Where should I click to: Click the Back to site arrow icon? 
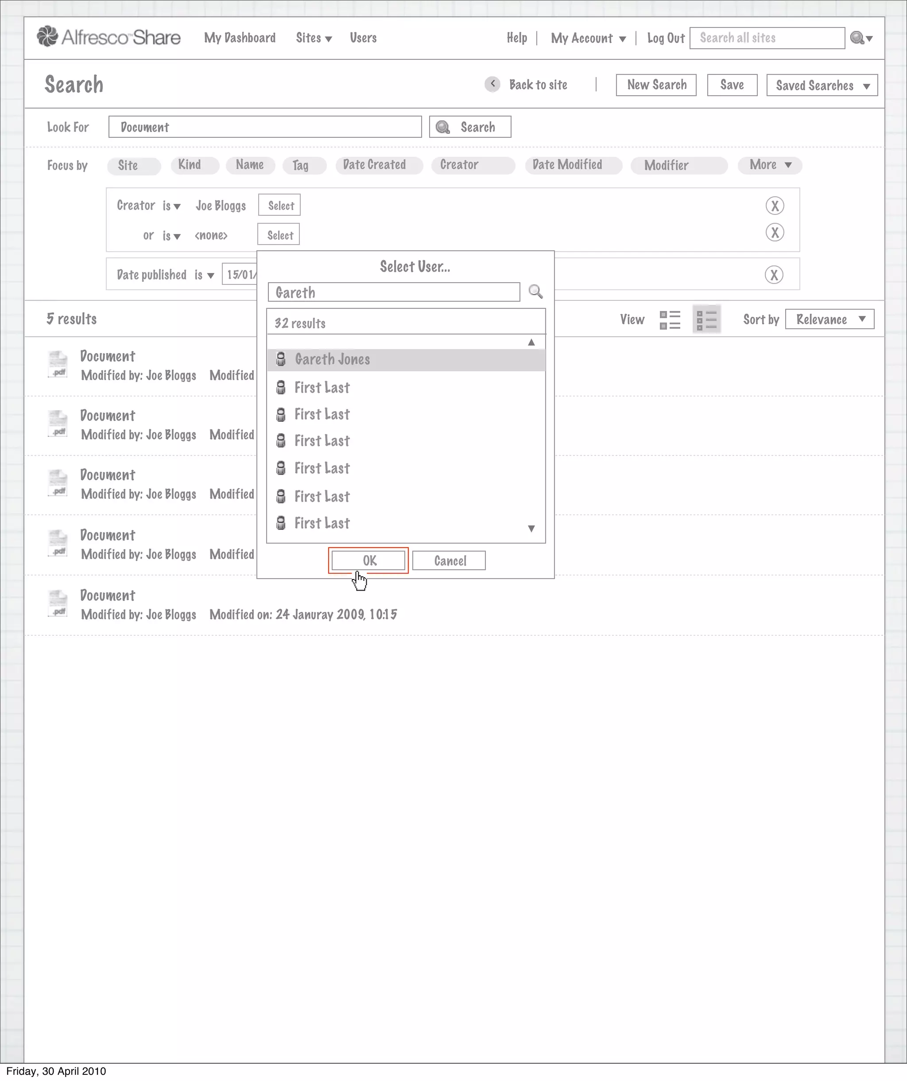[x=492, y=84]
